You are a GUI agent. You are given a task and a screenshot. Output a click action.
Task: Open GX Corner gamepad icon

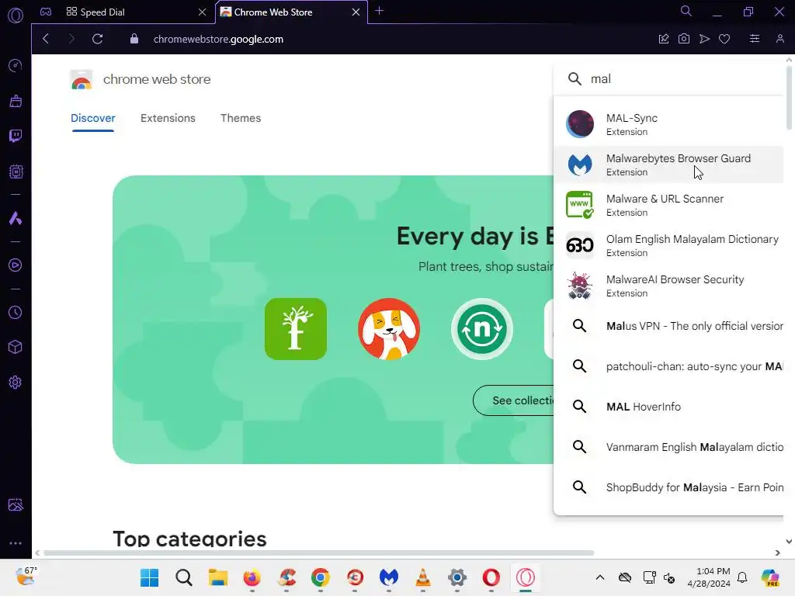46,12
